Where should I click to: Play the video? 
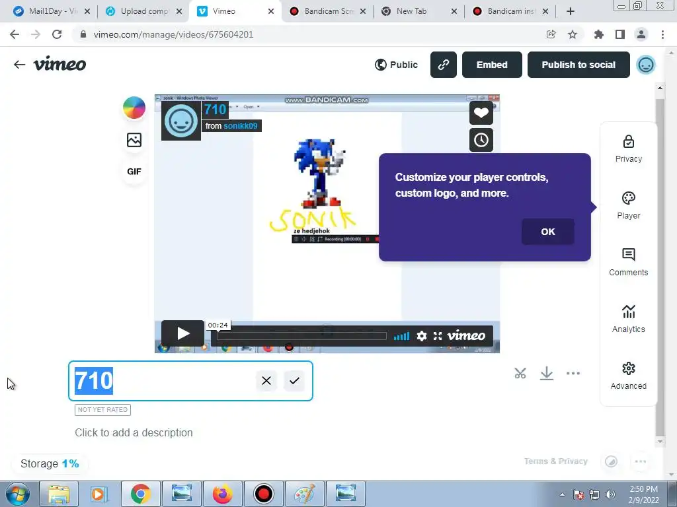pos(182,333)
